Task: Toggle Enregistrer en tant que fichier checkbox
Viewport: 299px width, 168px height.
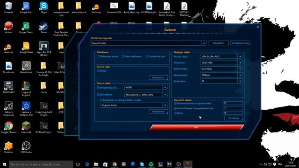Action: 101,100
